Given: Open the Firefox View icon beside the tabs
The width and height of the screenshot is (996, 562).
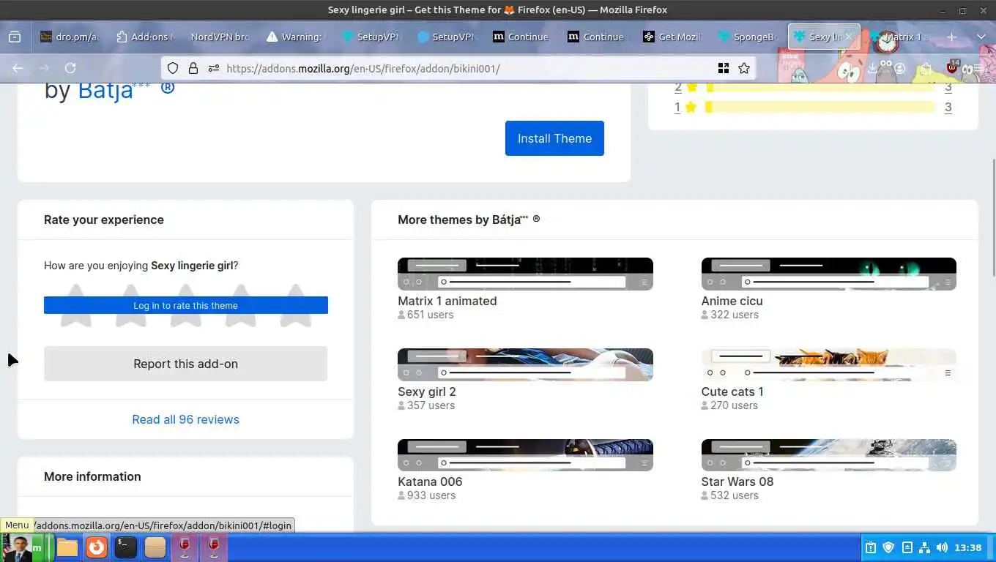Looking at the screenshot, I should click(15, 37).
